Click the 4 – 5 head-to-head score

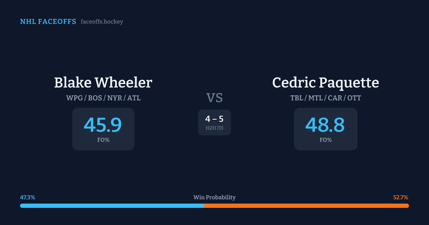point(214,119)
